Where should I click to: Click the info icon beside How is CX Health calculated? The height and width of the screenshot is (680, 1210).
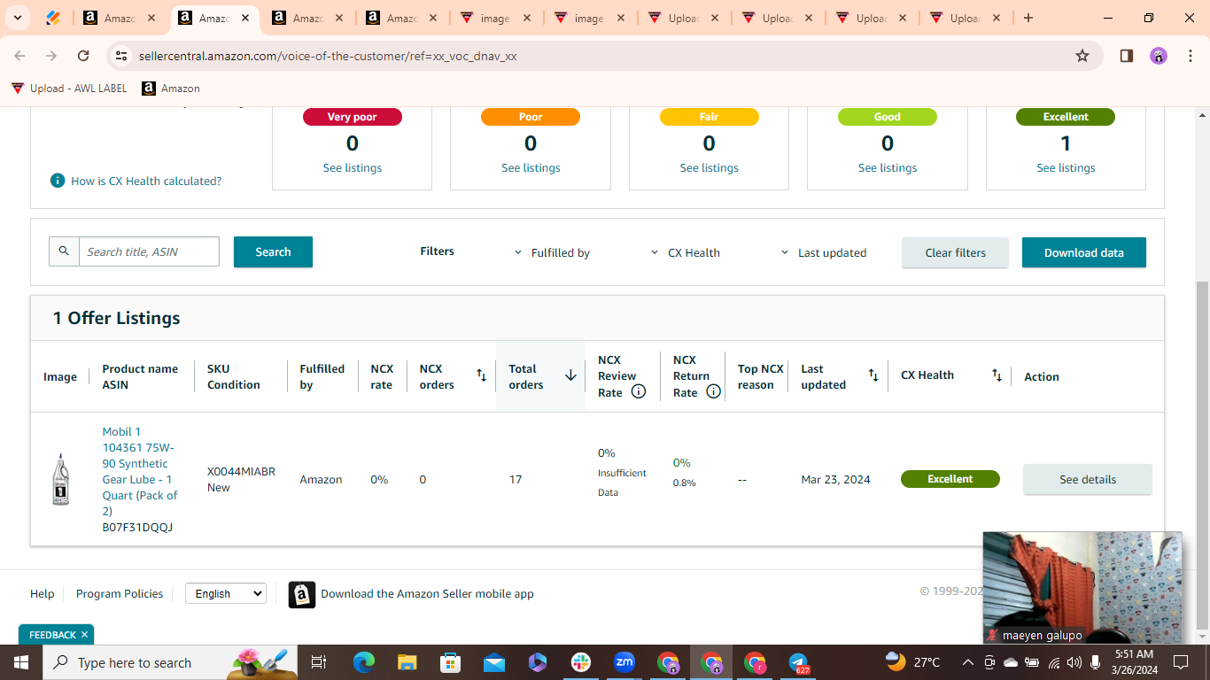[58, 181]
